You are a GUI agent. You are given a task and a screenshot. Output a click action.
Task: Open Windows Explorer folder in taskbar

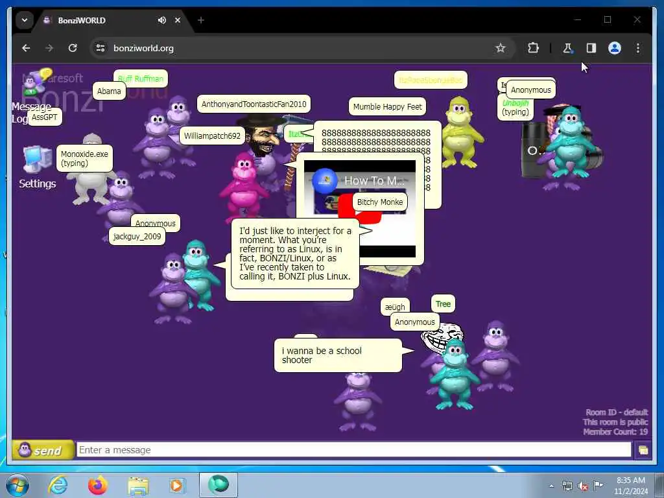pyautogui.click(x=138, y=486)
